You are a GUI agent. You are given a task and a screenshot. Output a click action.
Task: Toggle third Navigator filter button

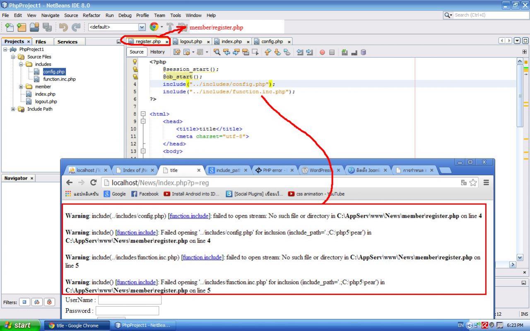pos(49,302)
